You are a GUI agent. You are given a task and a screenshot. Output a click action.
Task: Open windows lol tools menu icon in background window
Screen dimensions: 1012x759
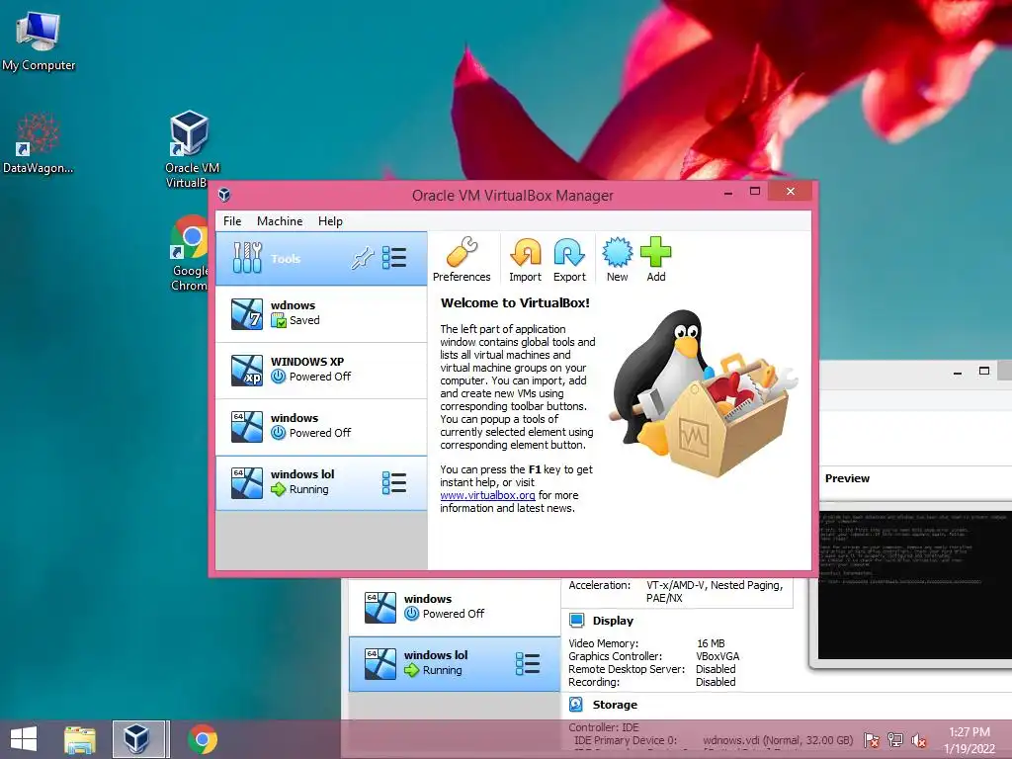528,663
